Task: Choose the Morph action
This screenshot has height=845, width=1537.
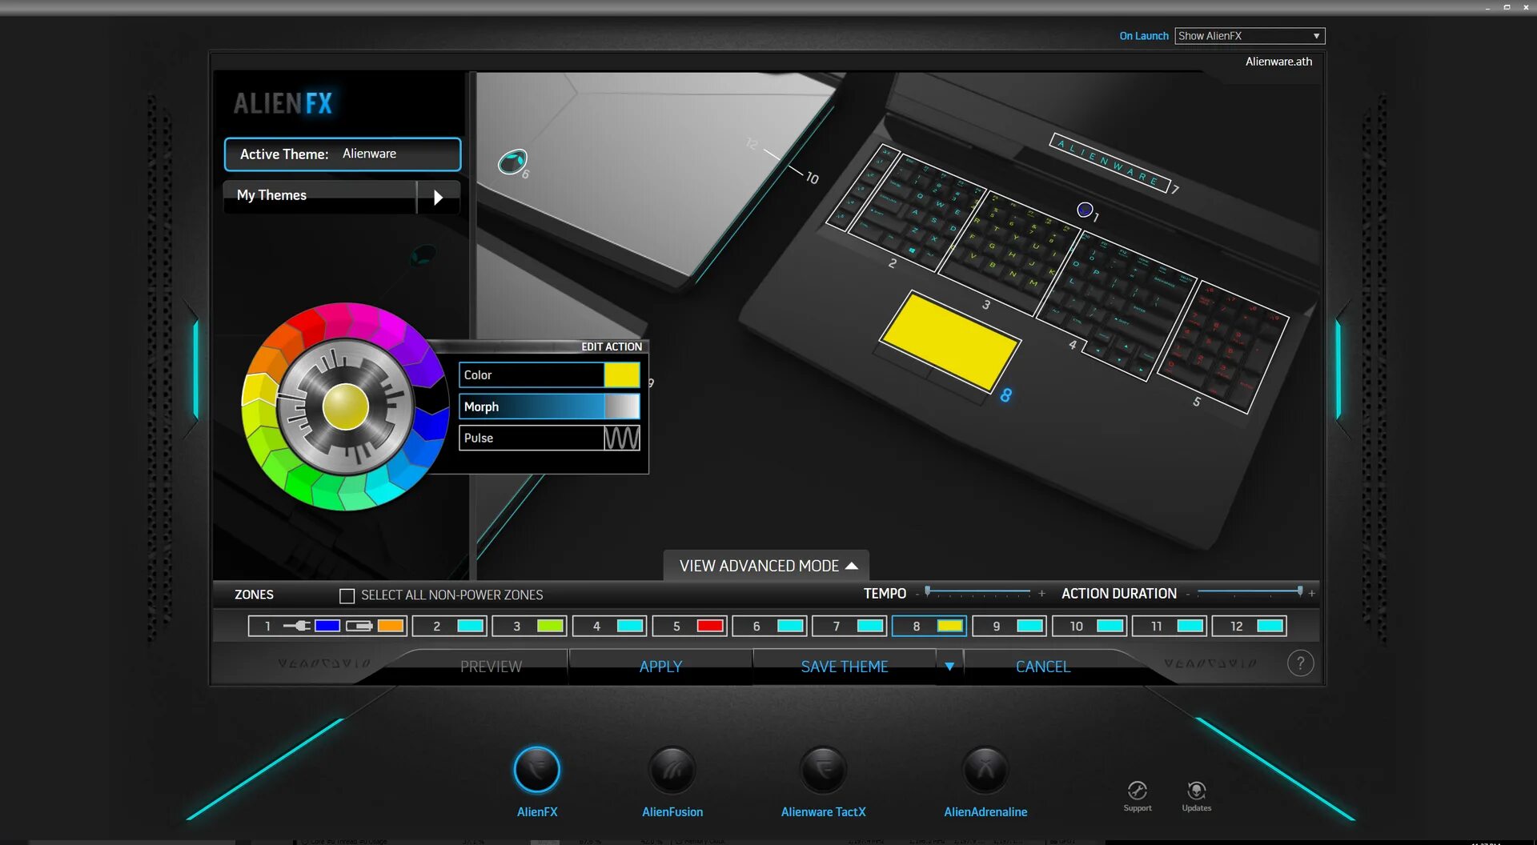Action: (549, 406)
